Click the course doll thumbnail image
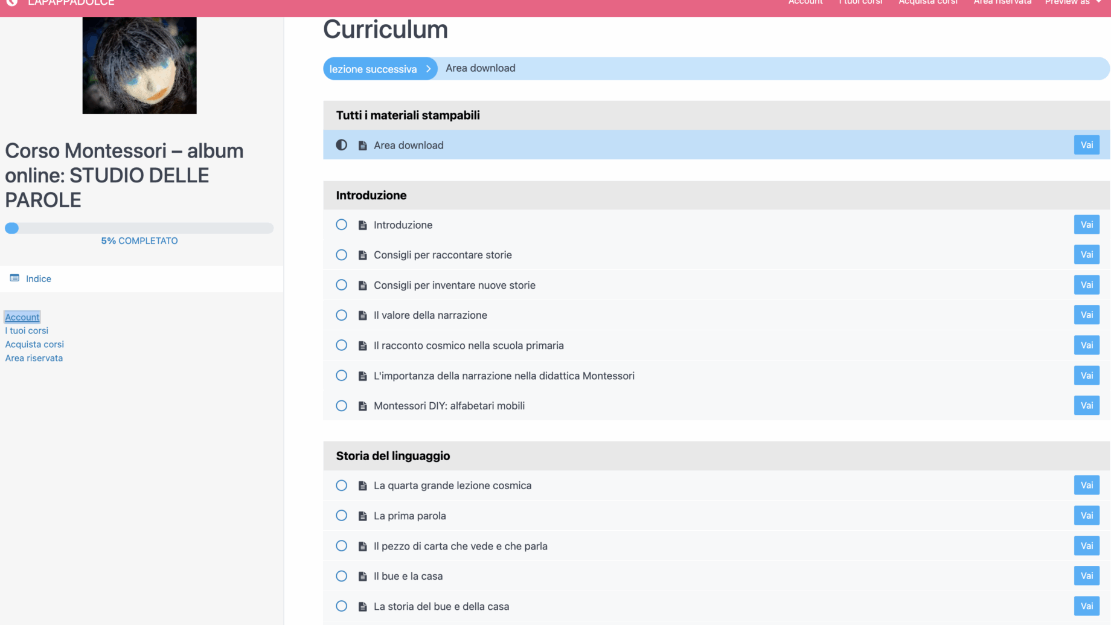The width and height of the screenshot is (1111, 625). coord(139,65)
